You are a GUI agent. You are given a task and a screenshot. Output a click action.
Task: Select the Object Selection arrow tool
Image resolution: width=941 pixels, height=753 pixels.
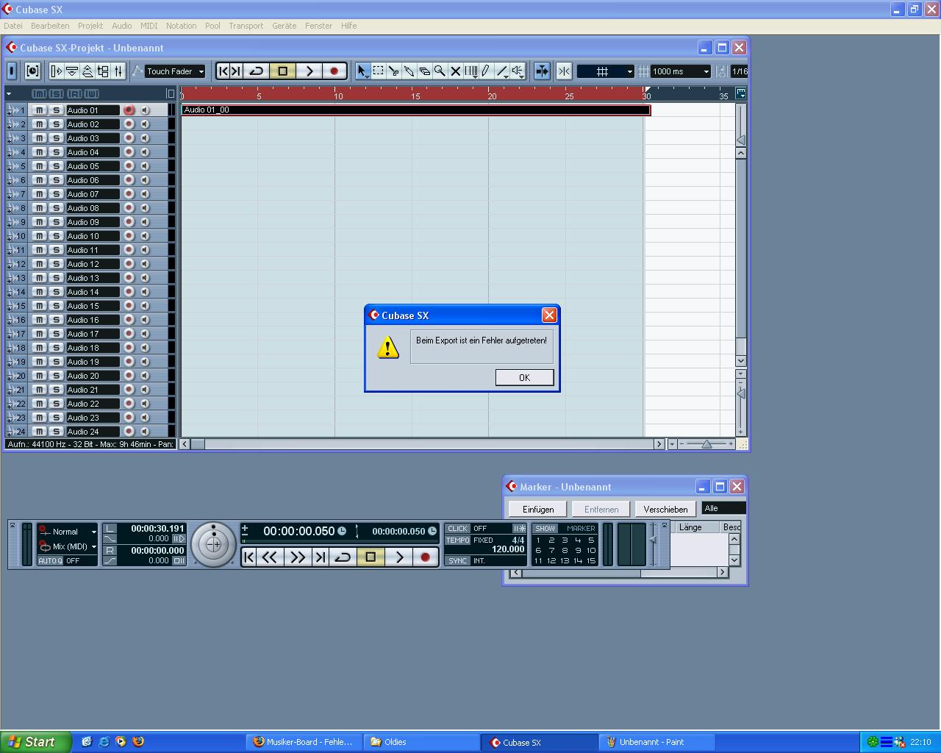362,71
